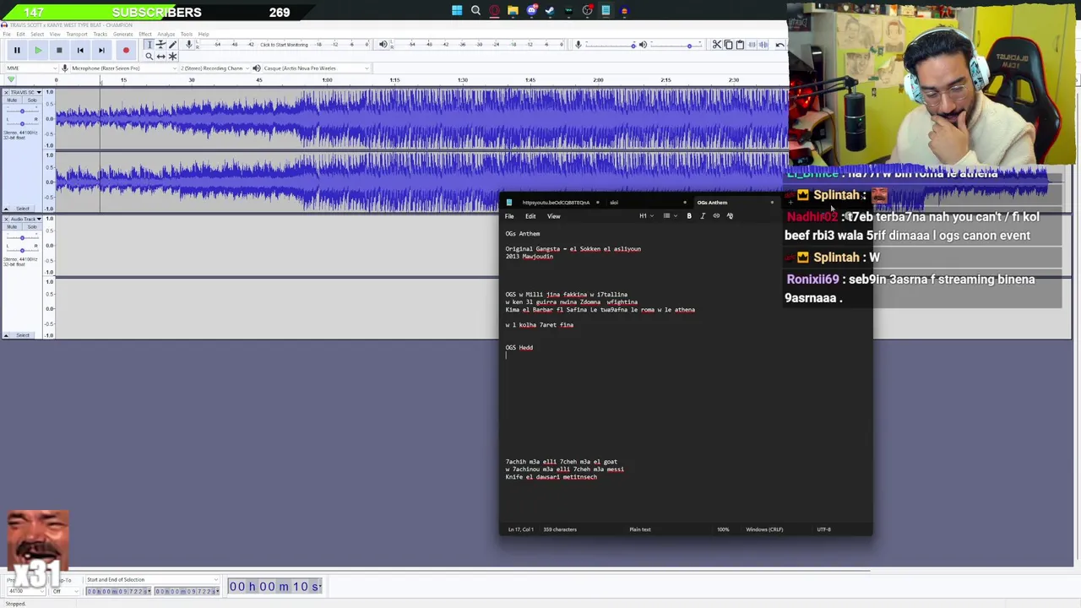Open Notepad's View menu
Image resolution: width=1081 pixels, height=608 pixels.
554,216
